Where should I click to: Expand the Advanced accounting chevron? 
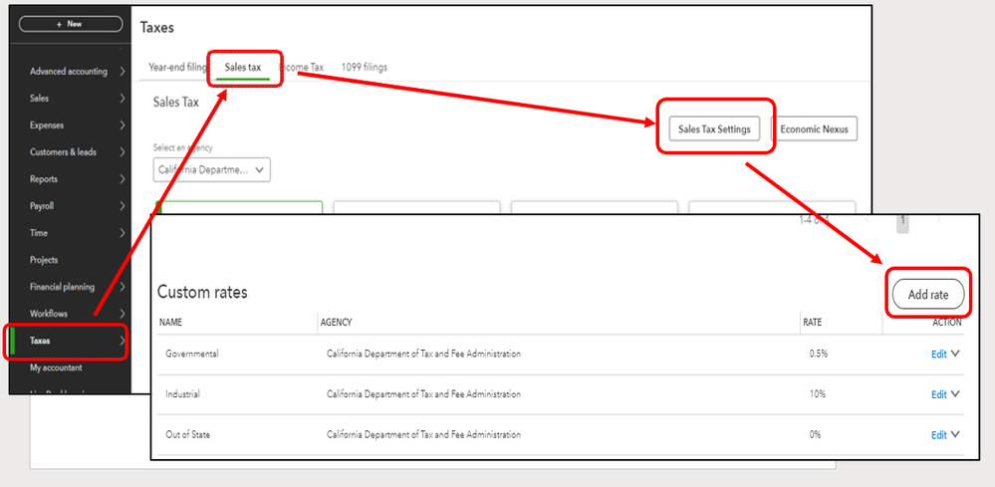[122, 72]
